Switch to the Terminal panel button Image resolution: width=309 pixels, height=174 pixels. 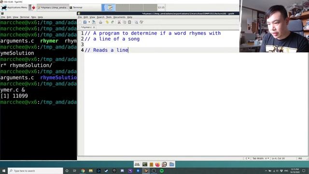(85, 8)
